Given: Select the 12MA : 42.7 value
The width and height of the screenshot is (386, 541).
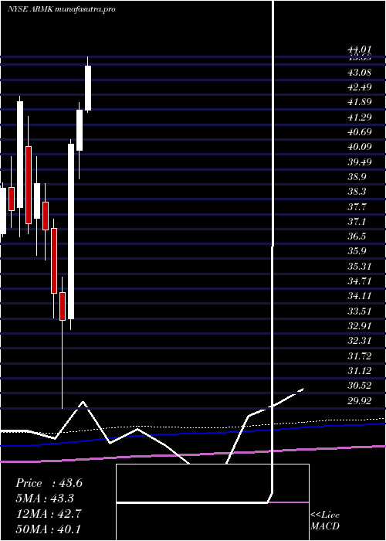Looking at the screenshot, I should 49,514.
